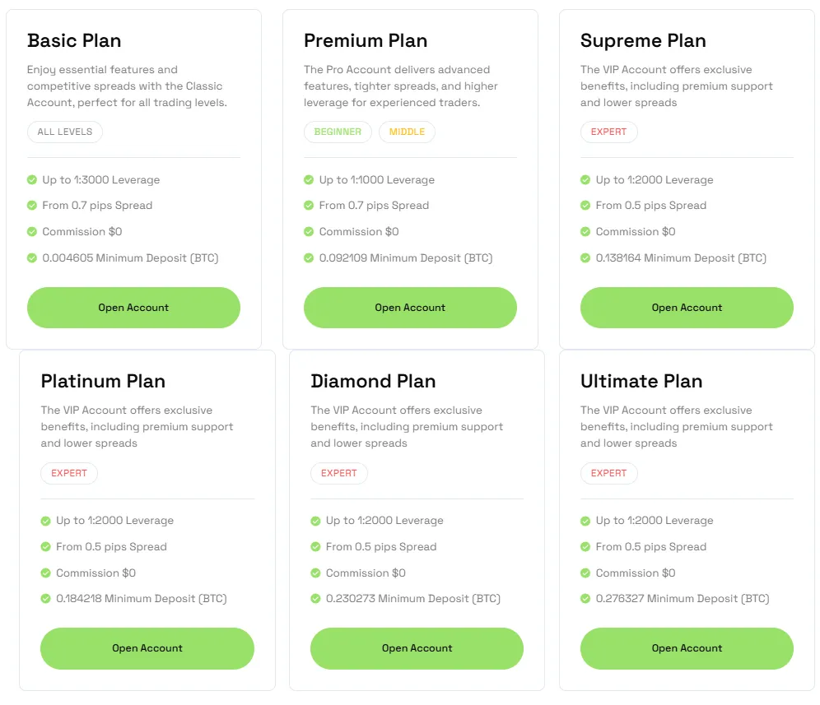Open Account for the Ultimate Plan
This screenshot has width=820, height=705.
point(687,648)
